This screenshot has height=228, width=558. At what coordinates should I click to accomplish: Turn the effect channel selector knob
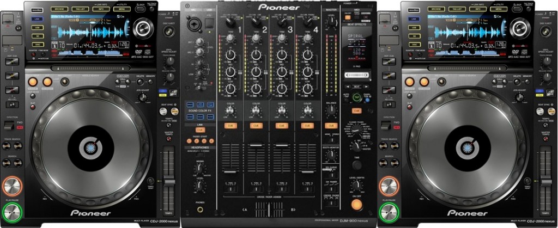(356, 146)
